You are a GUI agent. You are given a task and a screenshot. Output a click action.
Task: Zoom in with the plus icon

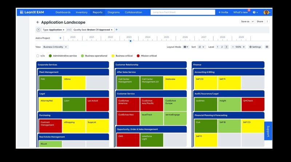pos(244,47)
